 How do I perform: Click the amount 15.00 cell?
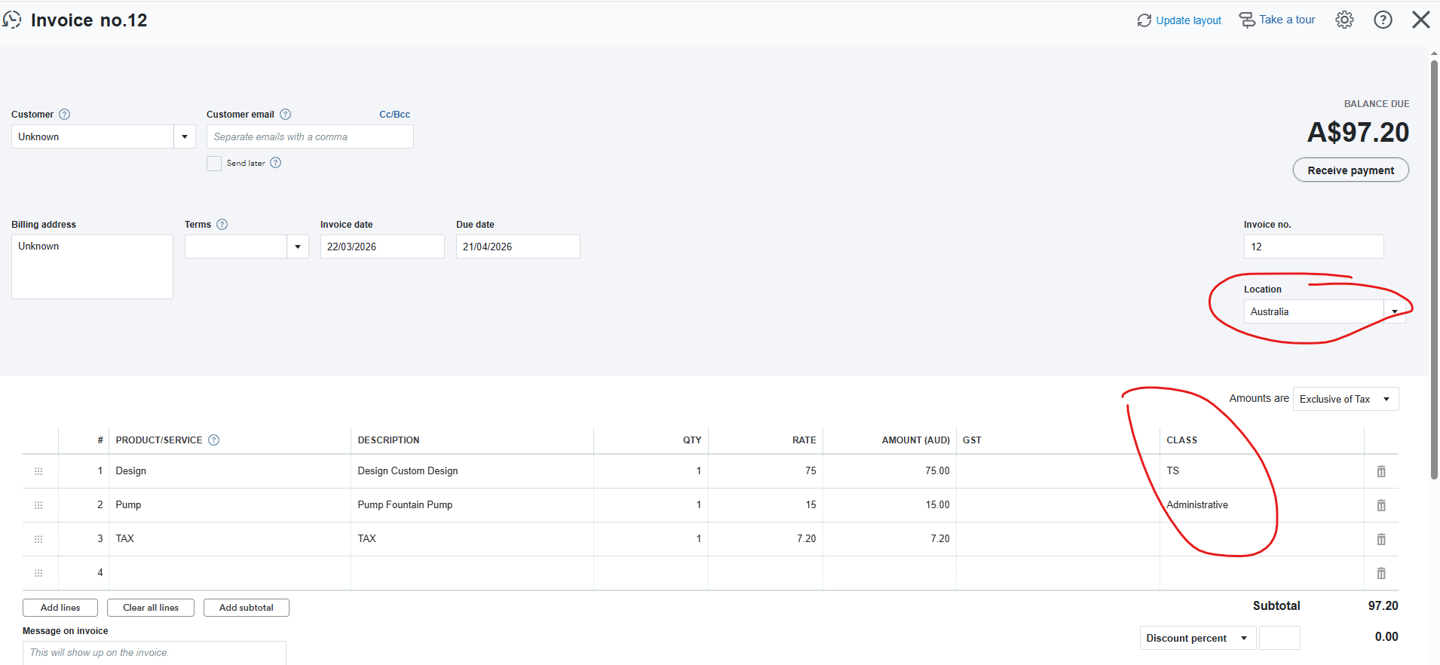(x=890, y=505)
